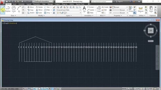Click the Scale tool
The width and height of the screenshot is (161, 90).
coord(39,13)
